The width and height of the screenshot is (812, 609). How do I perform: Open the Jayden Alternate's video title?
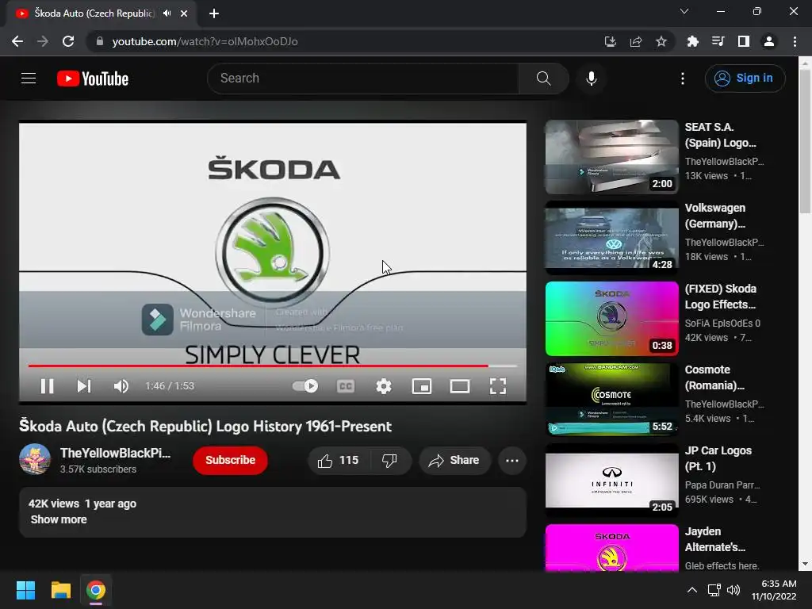tap(715, 539)
